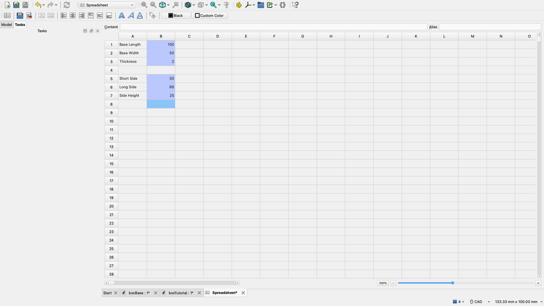
Task: Apply bold formatting to cell
Action: coord(121,15)
